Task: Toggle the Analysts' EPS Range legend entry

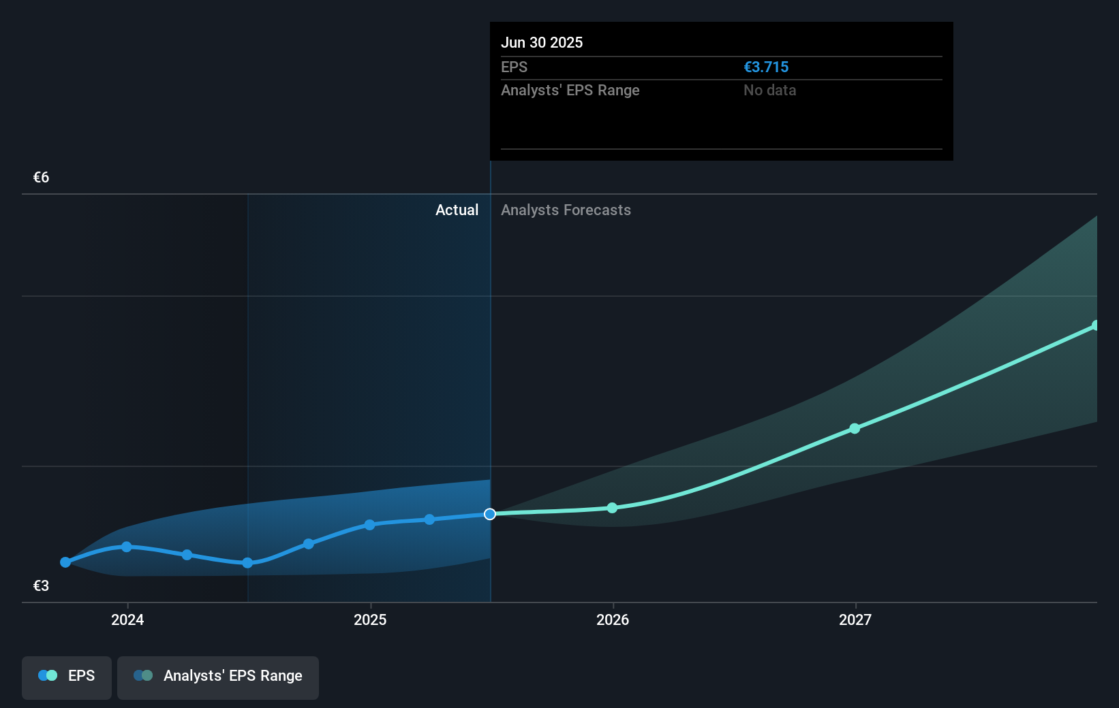Action: click(x=218, y=676)
